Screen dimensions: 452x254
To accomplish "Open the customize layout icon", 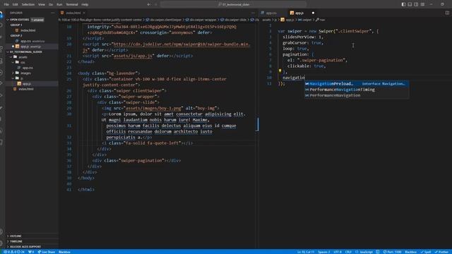I will (422, 4).
